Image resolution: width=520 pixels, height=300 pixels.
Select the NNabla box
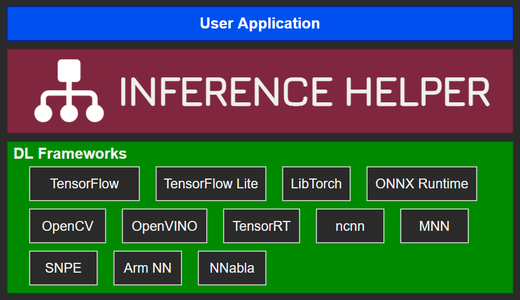point(232,268)
